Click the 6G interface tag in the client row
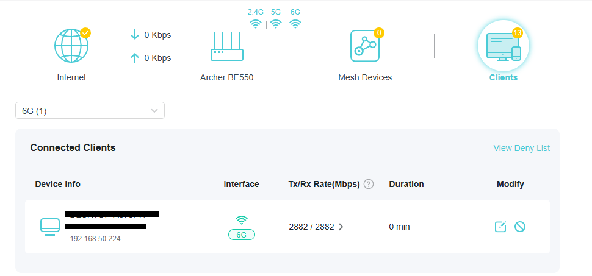Screen dimensions: 592x276 pos(241,235)
